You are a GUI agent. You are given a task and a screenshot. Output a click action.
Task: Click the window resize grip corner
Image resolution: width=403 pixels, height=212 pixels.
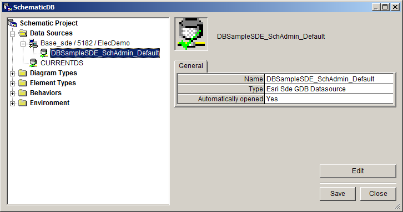(x=397, y=206)
